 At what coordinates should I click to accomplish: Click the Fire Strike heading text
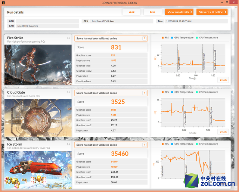click(x=15, y=38)
